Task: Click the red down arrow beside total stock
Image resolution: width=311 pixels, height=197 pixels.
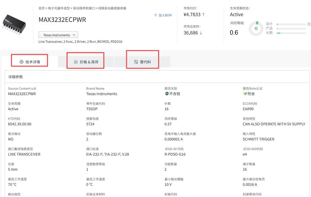Action: pos(201,33)
